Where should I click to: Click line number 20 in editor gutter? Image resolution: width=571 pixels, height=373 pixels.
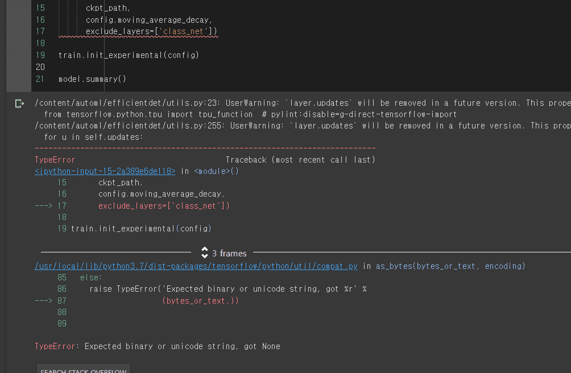coord(40,67)
